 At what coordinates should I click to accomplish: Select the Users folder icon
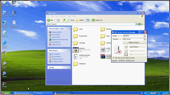click(103, 36)
